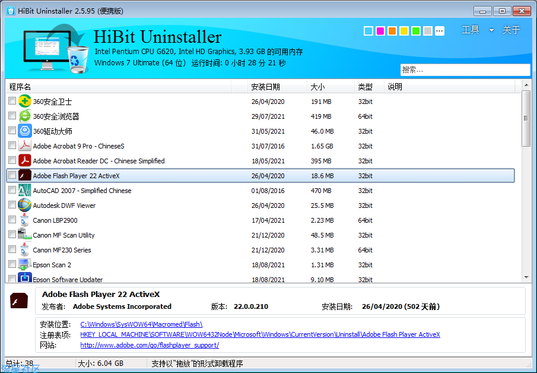Click the Adobe Flash Player list row icon
The height and width of the screenshot is (373, 537).
pos(25,175)
